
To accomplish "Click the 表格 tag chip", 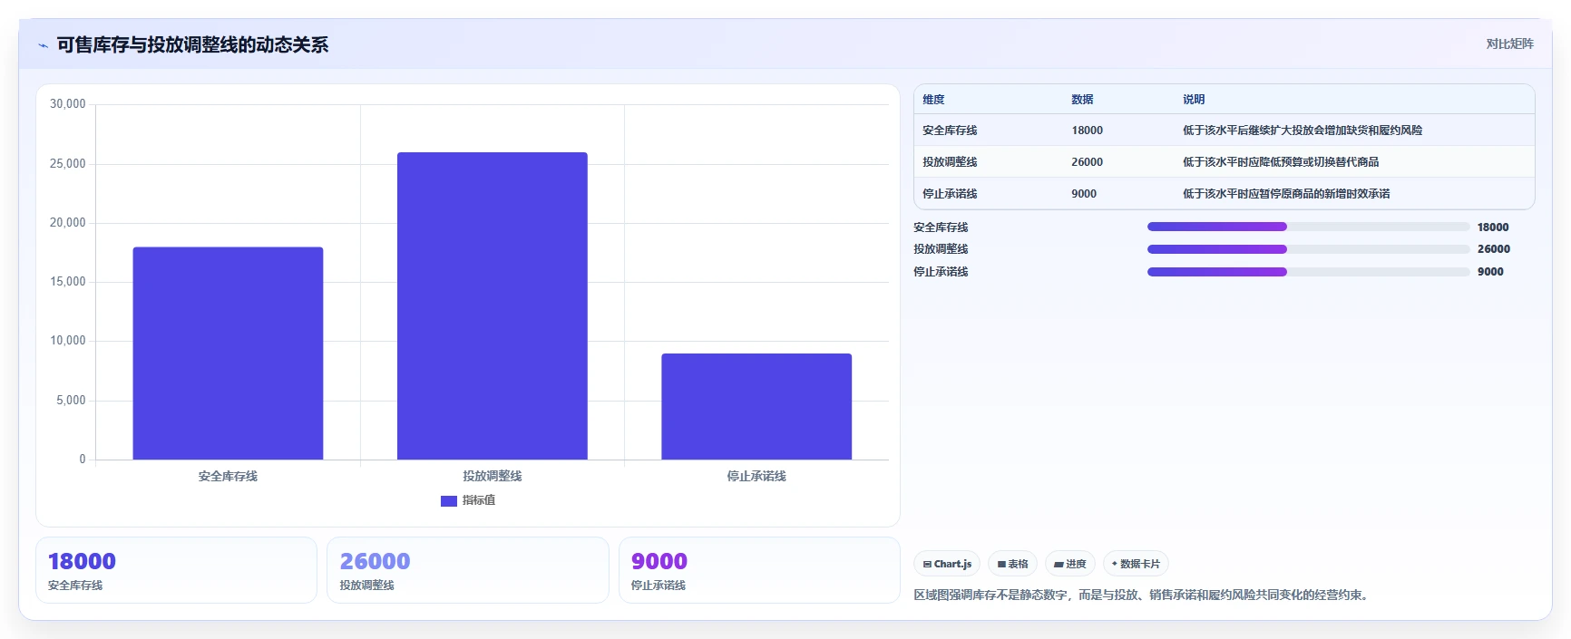I will click(x=1012, y=564).
